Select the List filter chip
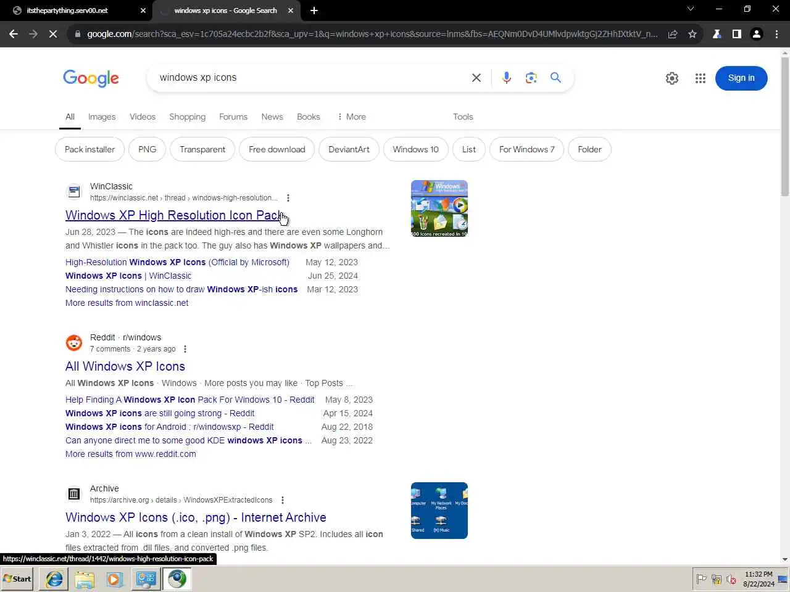The image size is (790, 592). tap(469, 149)
